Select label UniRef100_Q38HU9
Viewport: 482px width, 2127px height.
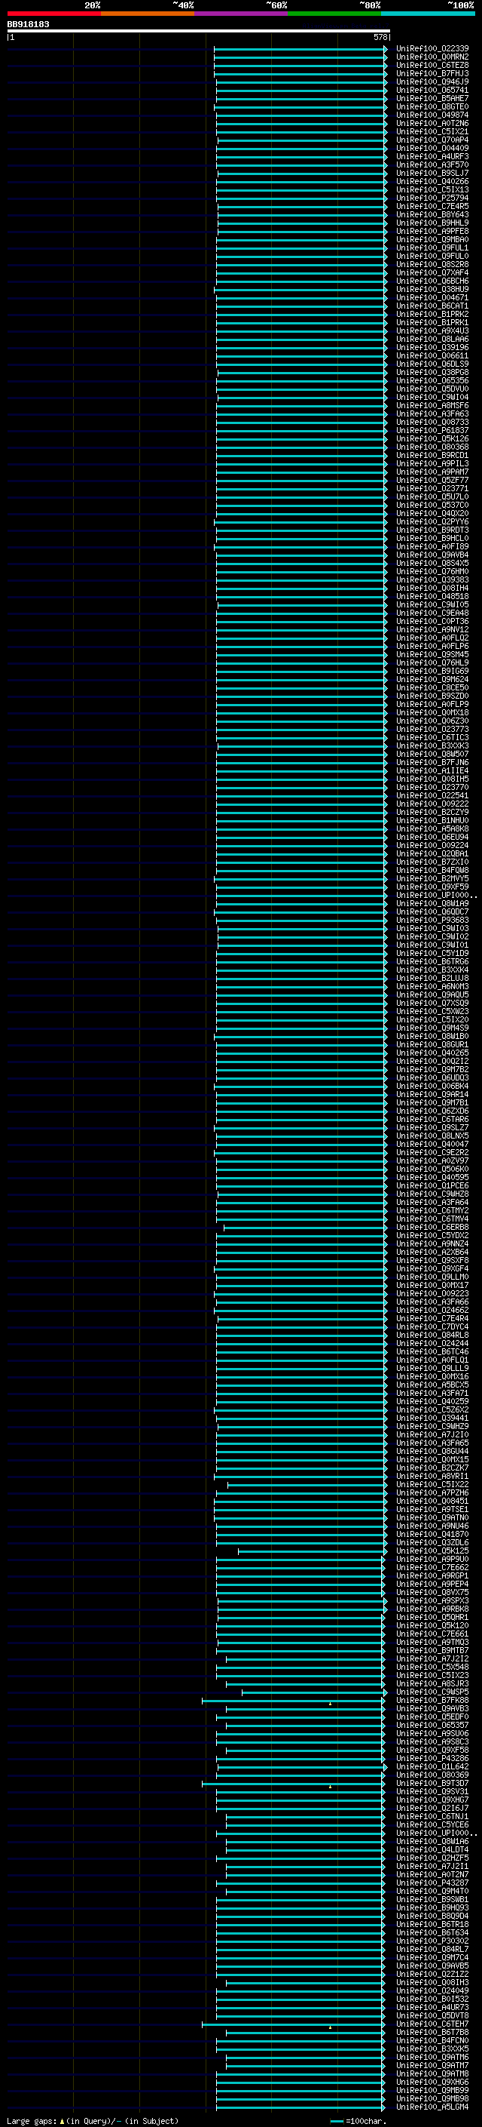pyautogui.click(x=432, y=289)
